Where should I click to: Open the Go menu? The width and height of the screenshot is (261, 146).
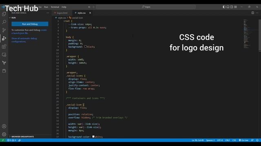[40, 7]
